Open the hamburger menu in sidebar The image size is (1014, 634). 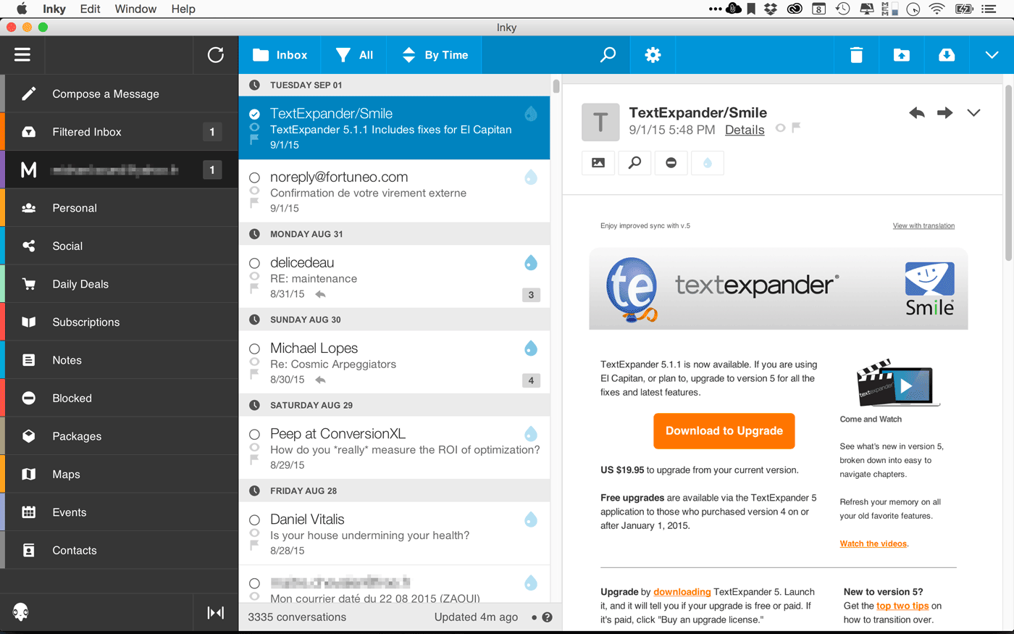(x=22, y=55)
